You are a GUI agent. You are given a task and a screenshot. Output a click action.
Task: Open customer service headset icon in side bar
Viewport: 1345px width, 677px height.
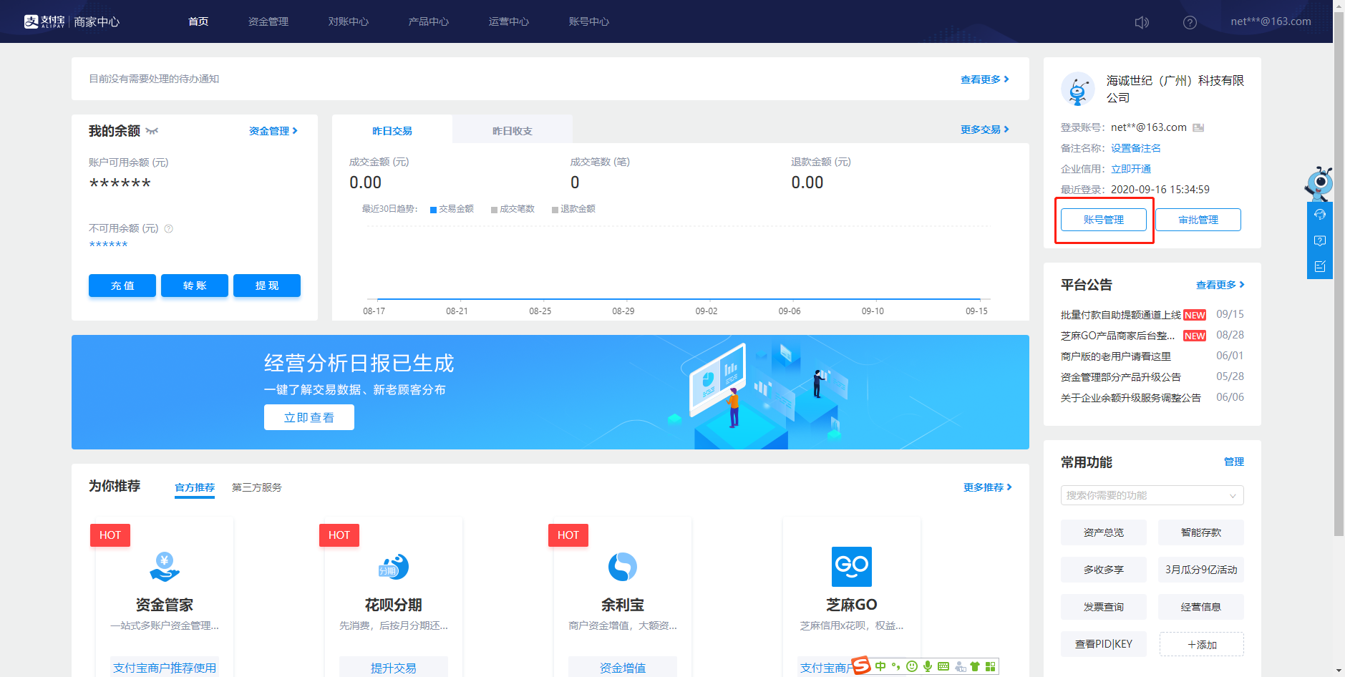pos(1320,215)
